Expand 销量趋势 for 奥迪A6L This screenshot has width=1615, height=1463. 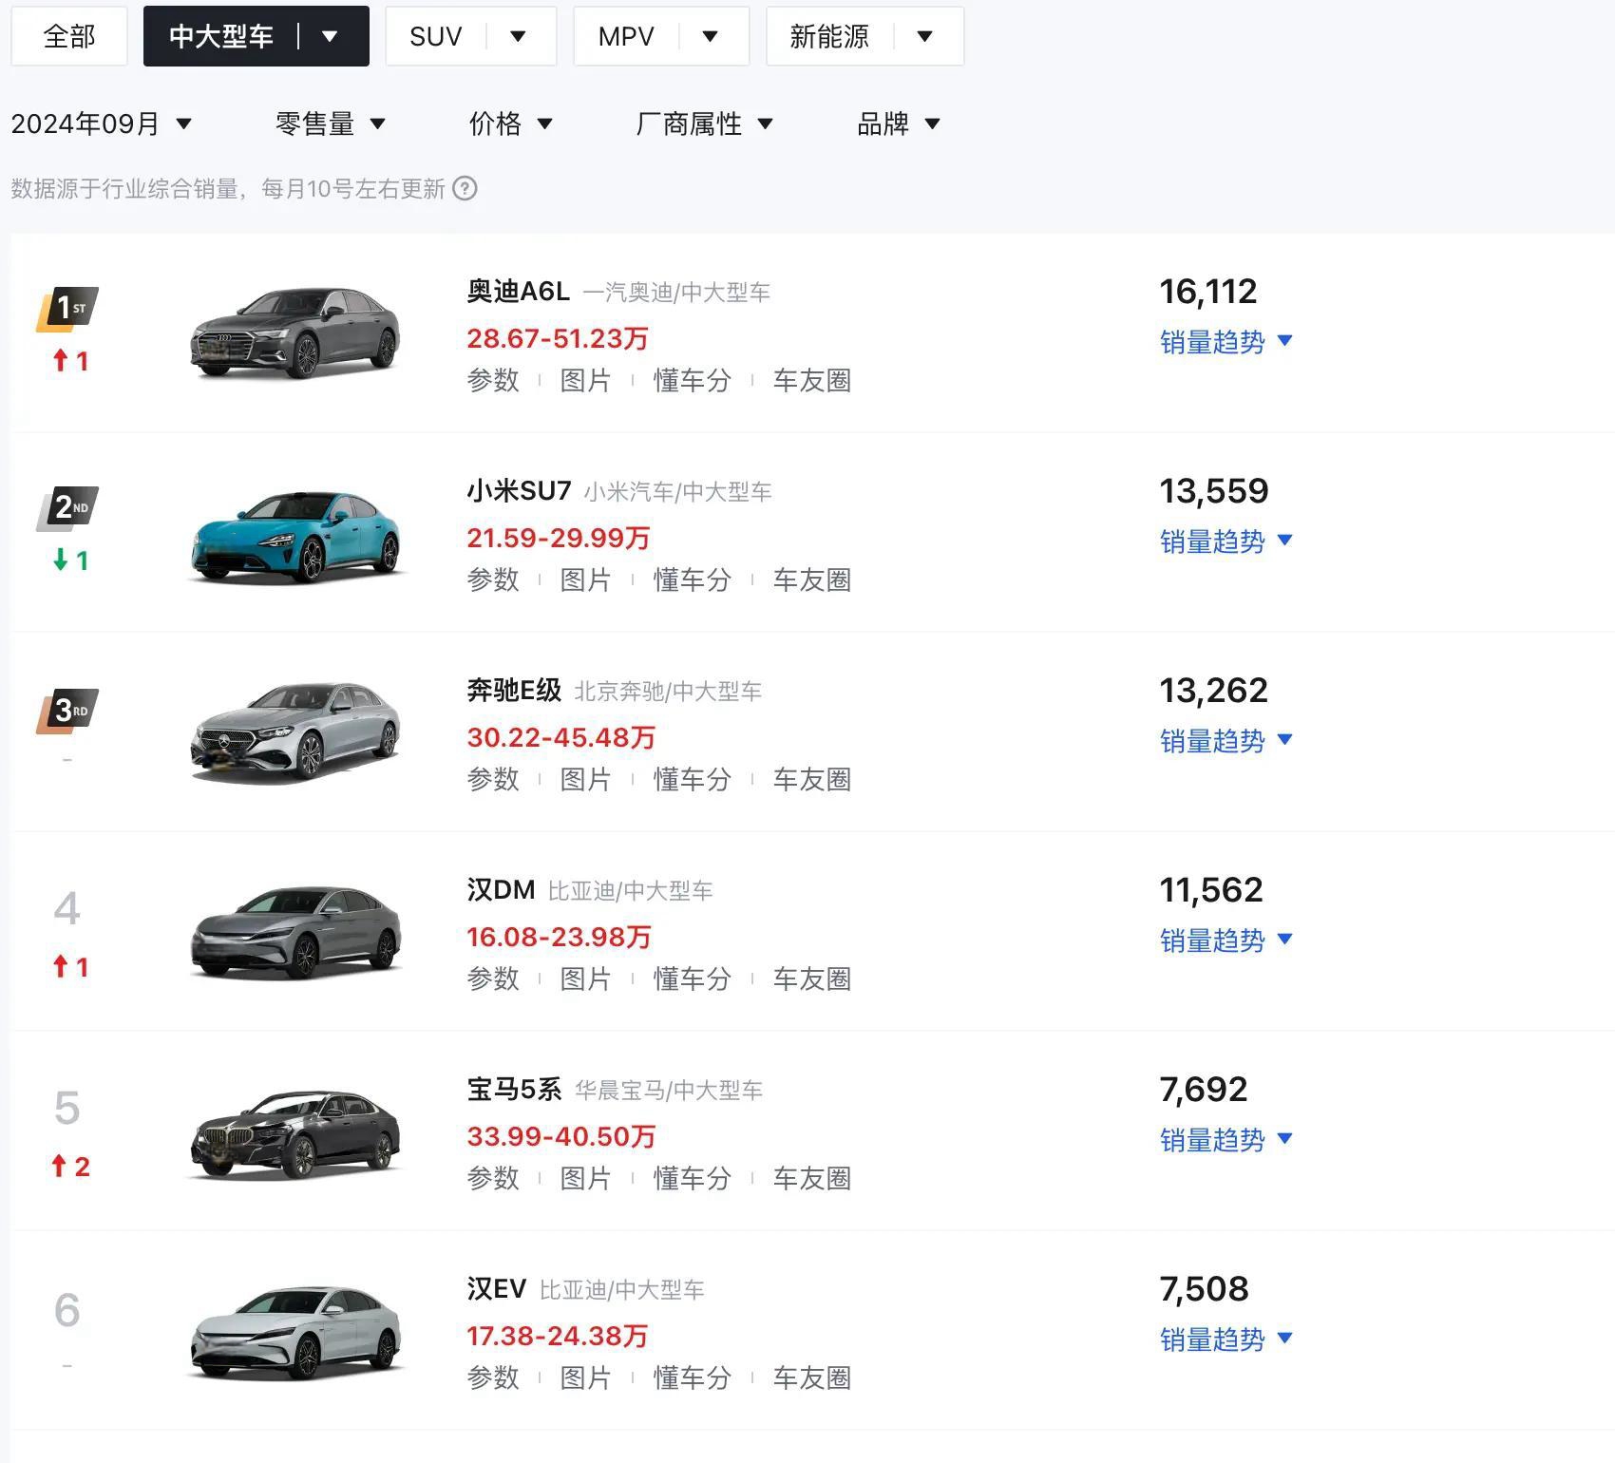(x=1225, y=342)
